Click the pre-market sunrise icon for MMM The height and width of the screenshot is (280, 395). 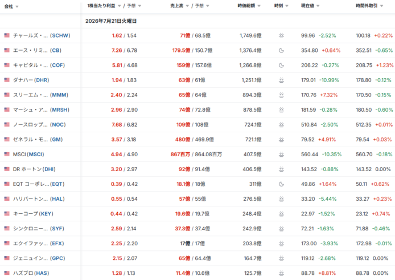click(x=281, y=95)
